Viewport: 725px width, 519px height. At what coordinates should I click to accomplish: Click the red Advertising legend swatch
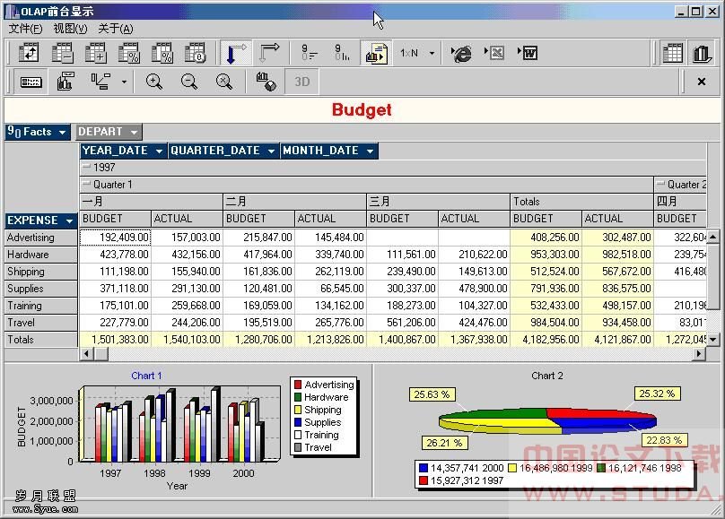click(298, 385)
